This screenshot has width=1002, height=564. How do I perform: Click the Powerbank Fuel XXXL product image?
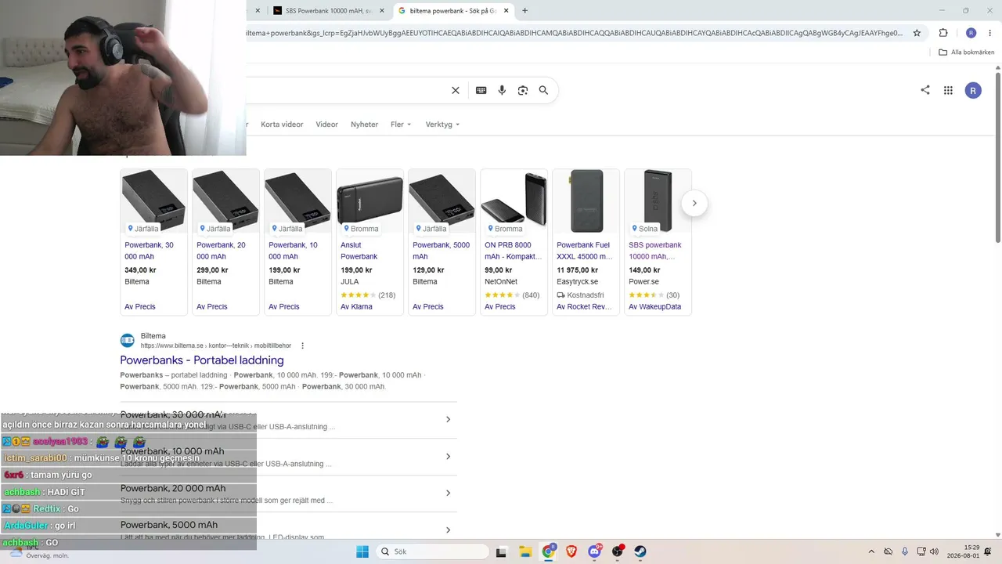tap(586, 201)
